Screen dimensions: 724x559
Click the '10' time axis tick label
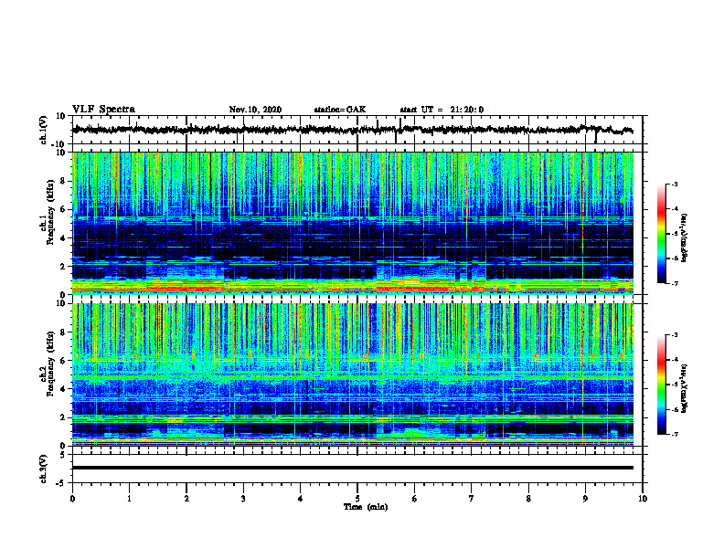643,499
